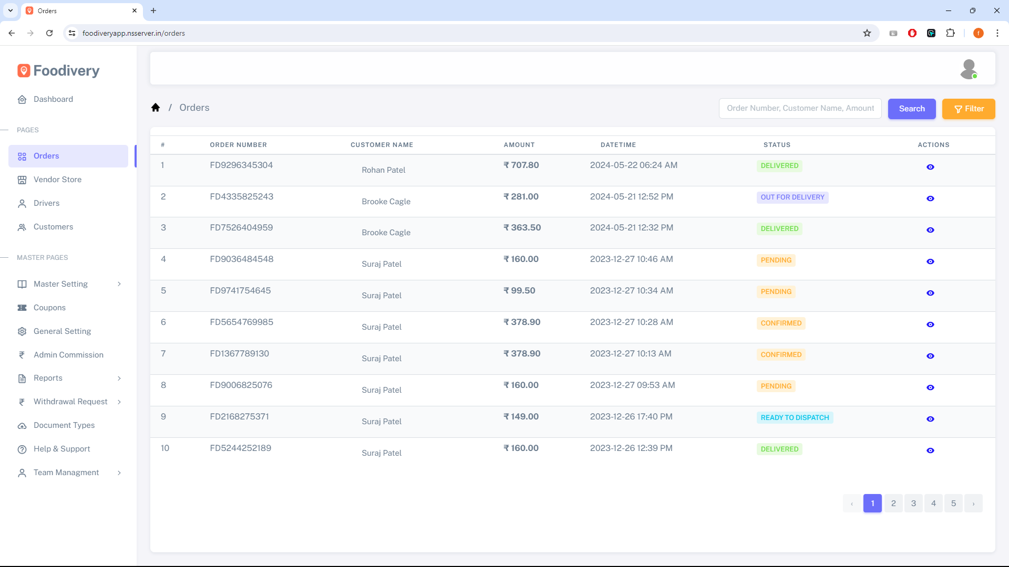Image resolution: width=1009 pixels, height=567 pixels.
Task: Go to the Drivers page
Action: click(46, 203)
